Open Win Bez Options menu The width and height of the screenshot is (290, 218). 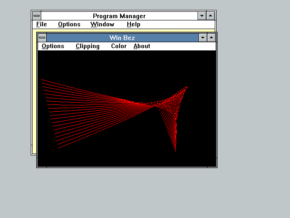click(53, 46)
